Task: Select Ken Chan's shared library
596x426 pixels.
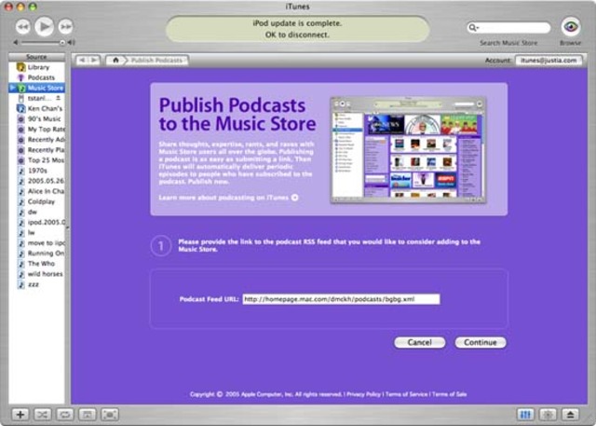Action: point(37,109)
